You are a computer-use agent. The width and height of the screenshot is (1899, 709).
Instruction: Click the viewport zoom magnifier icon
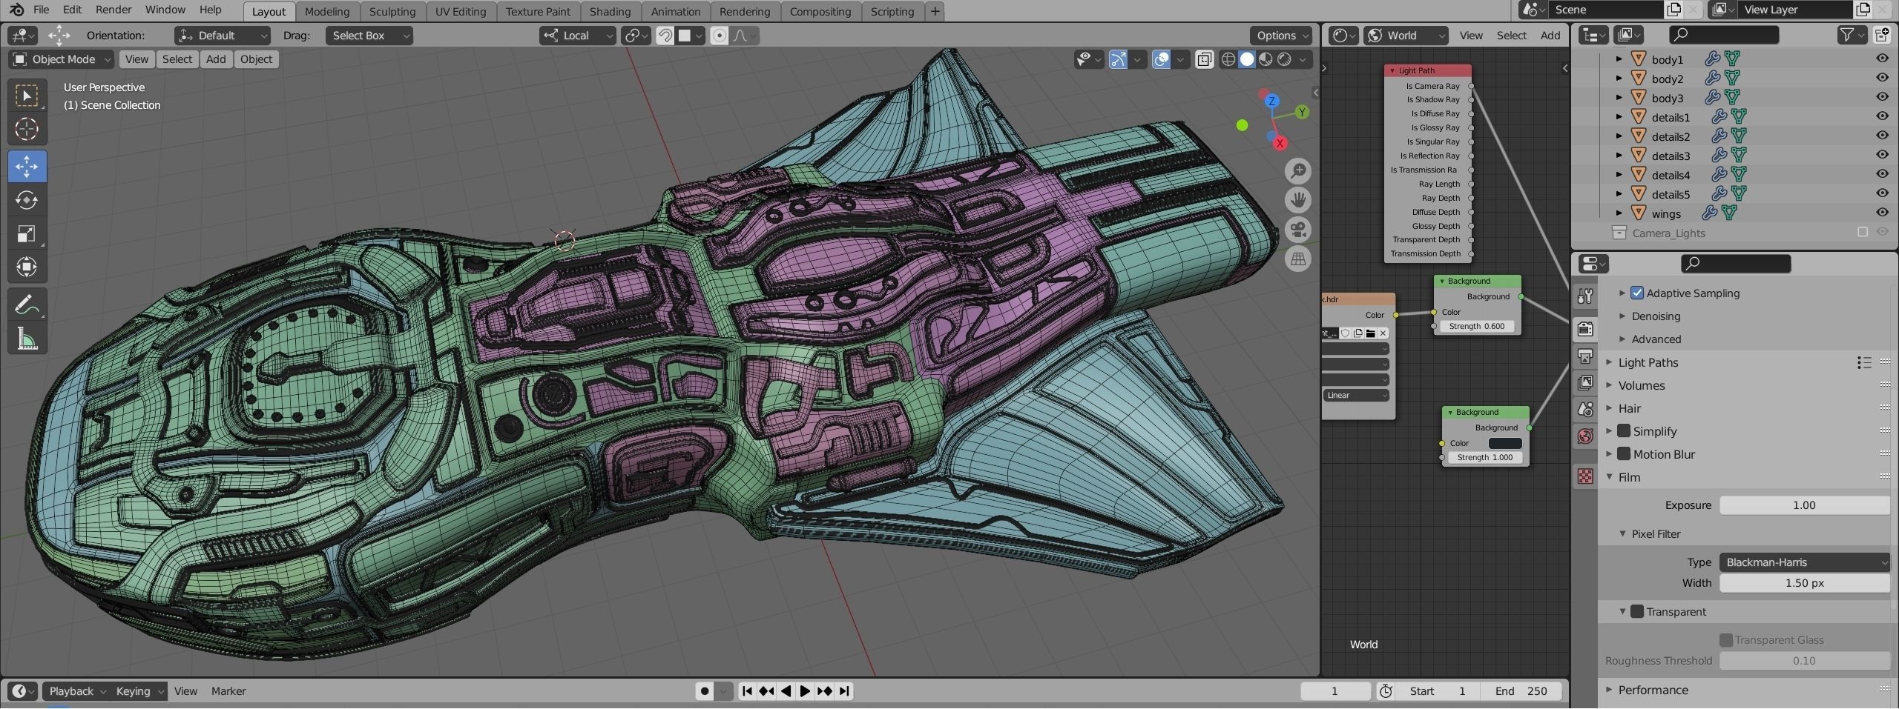pyautogui.click(x=1298, y=171)
